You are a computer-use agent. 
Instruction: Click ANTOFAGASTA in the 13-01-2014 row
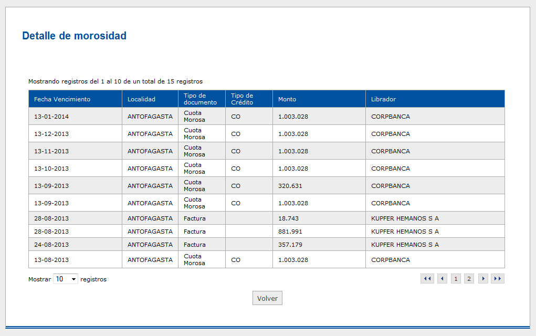point(150,117)
